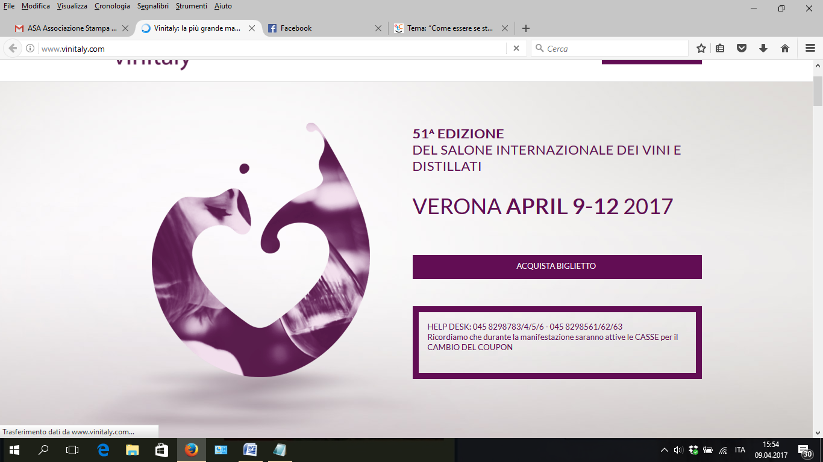Open Task View on the taskbar
The width and height of the screenshot is (823, 462).
tap(72, 450)
